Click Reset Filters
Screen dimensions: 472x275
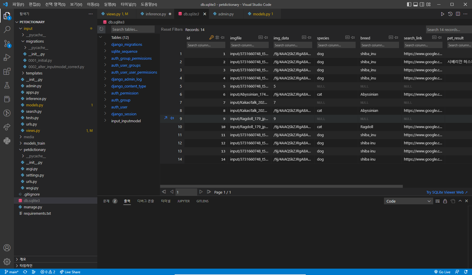(x=172, y=29)
